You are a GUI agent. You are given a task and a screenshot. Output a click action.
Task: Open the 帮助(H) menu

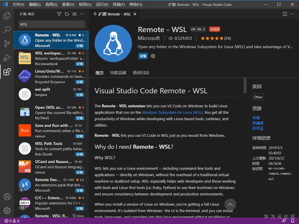(135, 4)
